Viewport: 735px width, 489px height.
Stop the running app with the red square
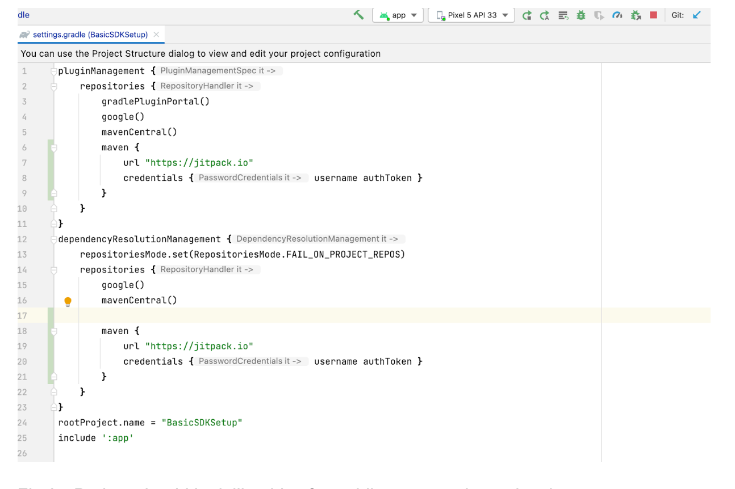[x=653, y=15]
